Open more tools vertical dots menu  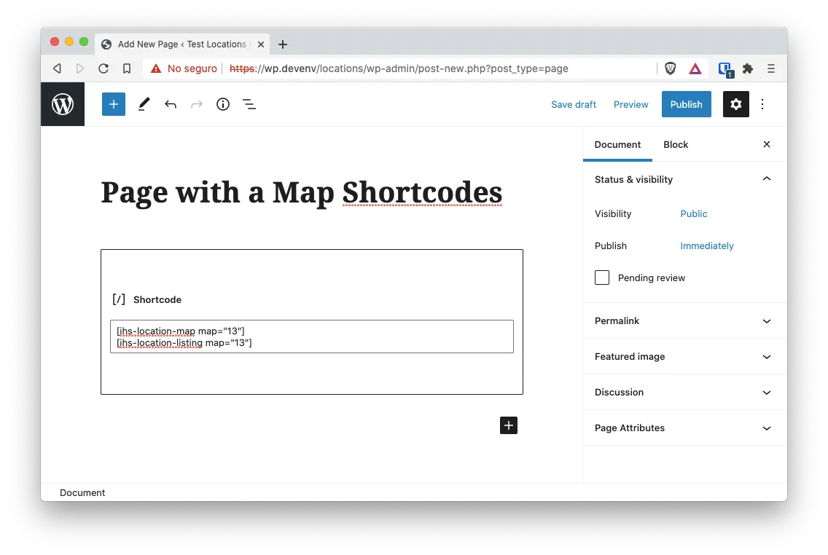[x=762, y=104]
